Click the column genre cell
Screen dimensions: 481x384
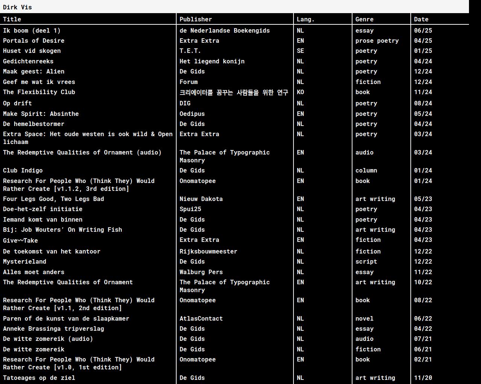[x=366, y=170]
